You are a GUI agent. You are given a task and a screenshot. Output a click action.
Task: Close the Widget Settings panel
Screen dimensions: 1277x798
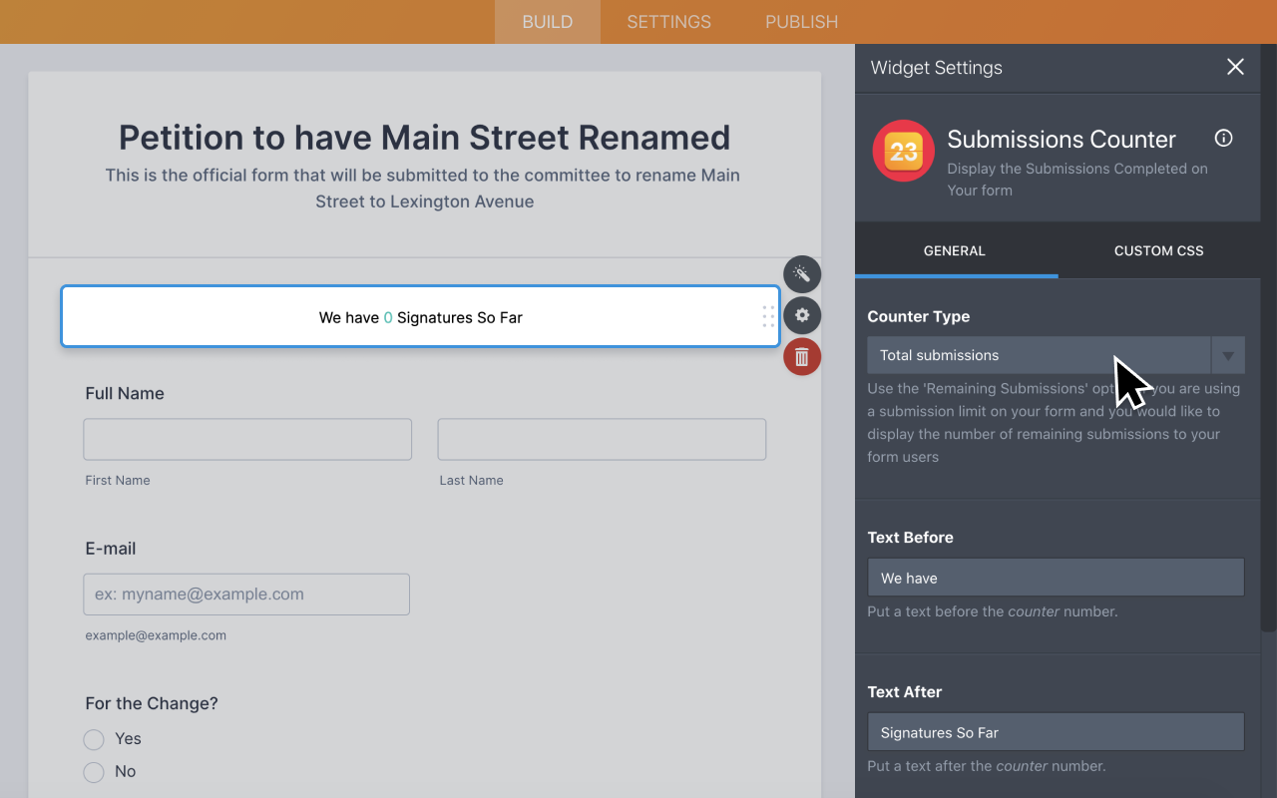click(x=1235, y=67)
